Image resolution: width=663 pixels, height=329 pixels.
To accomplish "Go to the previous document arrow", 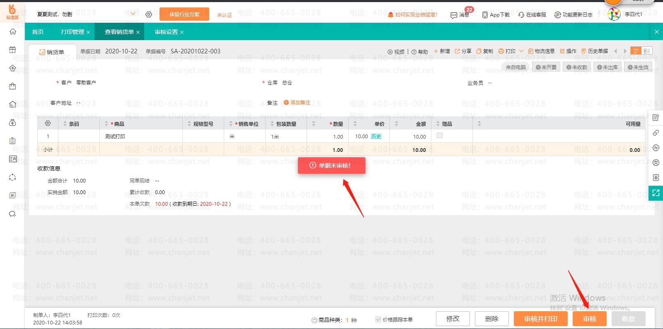I will (x=616, y=51).
